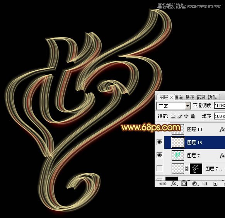Open the 动作 (Actions) tab
225x218 pixels.
click(x=212, y=97)
